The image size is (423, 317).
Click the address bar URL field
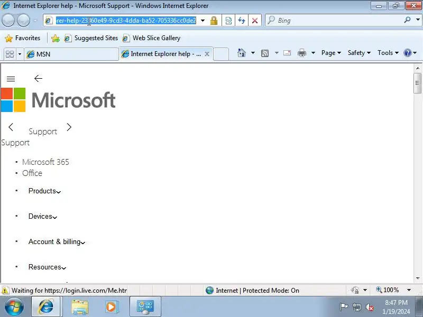tap(126, 21)
